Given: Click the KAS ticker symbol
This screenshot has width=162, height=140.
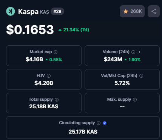Looking at the screenshot, I should pos(45,12).
